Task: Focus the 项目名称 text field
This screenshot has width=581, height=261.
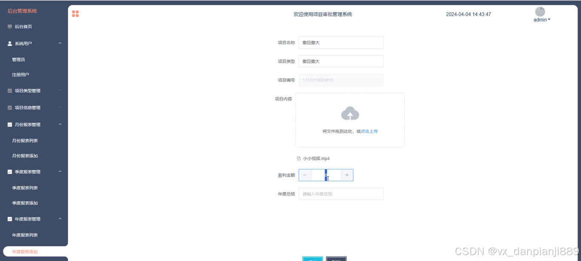Action: click(x=341, y=42)
